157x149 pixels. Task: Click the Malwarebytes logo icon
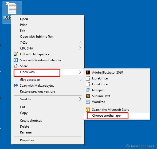click(x=15, y=86)
